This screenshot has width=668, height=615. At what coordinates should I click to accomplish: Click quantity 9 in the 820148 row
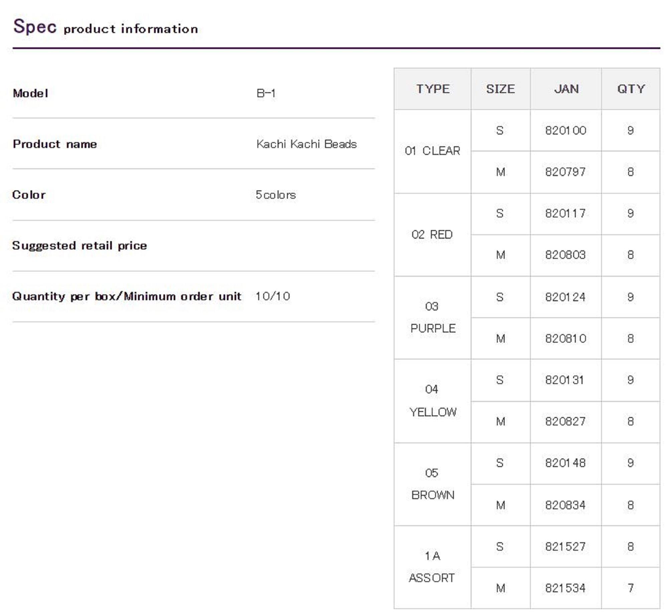coord(631,463)
